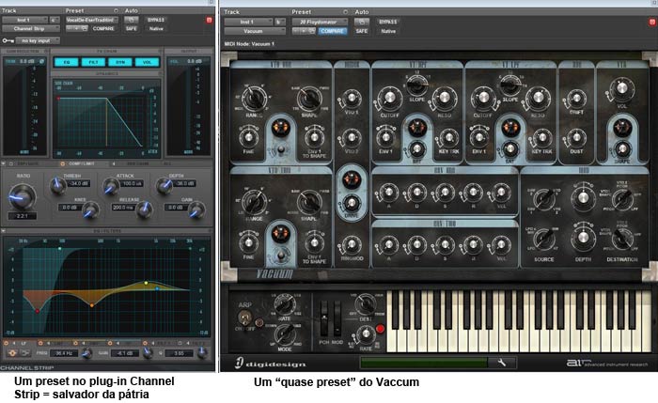Click the highlighted COMPARE button in Vacuum
658x403 pixels.
[x=333, y=31]
